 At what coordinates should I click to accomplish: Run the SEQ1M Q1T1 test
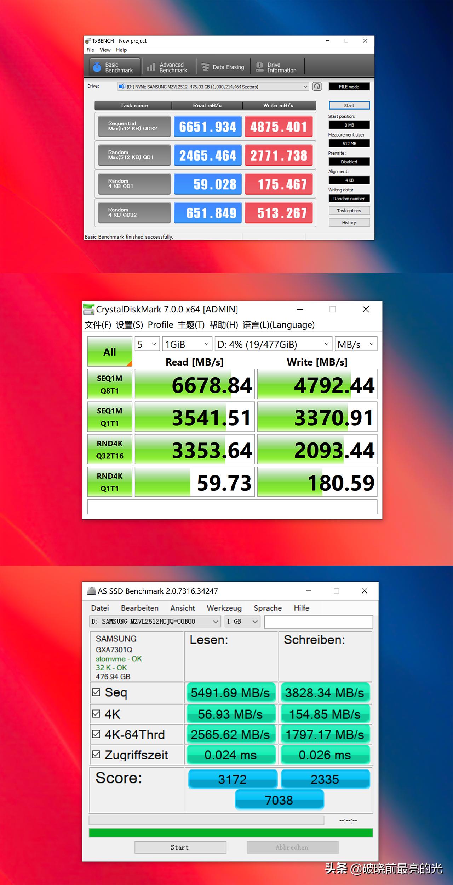pos(110,417)
